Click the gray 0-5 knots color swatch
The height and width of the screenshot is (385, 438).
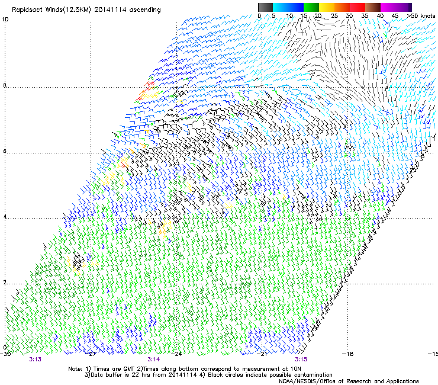(265, 7)
